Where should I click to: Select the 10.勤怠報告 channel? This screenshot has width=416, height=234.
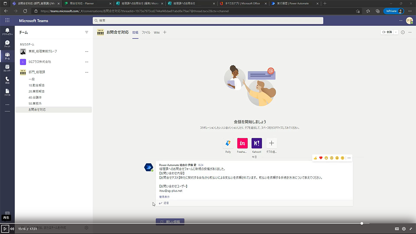coord(37,85)
